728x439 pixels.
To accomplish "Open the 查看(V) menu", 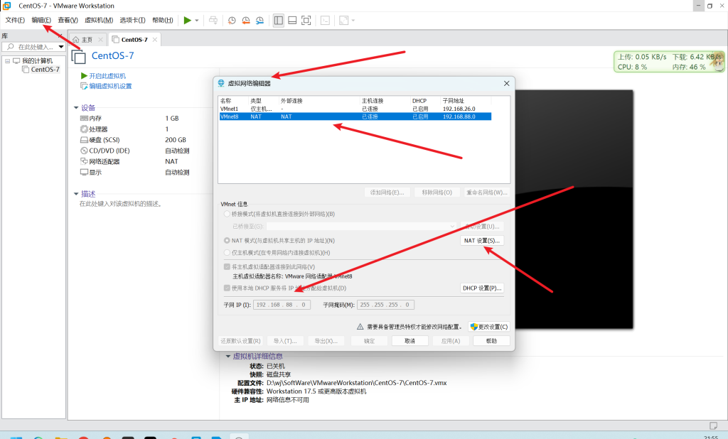I will (x=68, y=20).
